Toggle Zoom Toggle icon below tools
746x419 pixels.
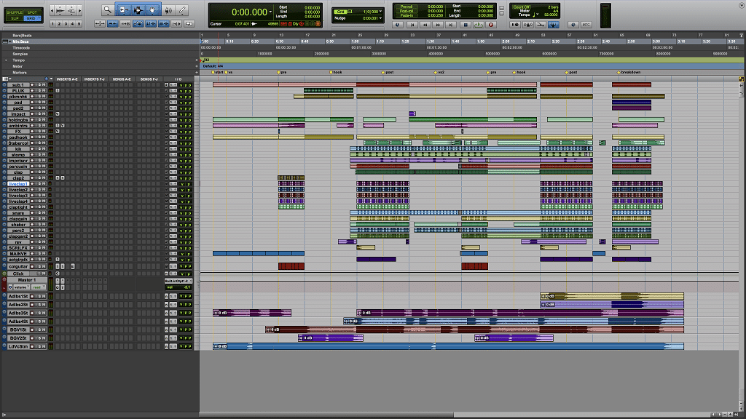pyautogui.click(x=100, y=24)
